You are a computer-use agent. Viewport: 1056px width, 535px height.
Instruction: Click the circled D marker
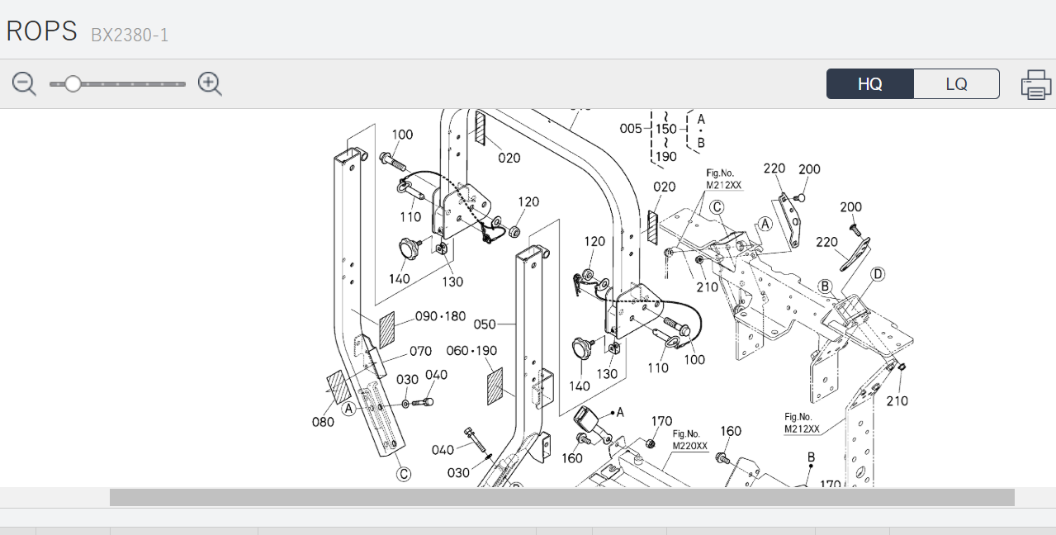877,273
